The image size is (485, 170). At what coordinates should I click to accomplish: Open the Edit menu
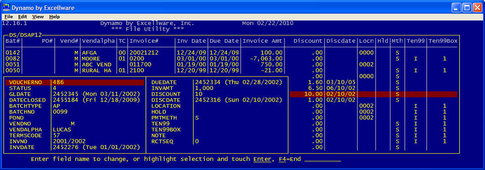[23, 17]
